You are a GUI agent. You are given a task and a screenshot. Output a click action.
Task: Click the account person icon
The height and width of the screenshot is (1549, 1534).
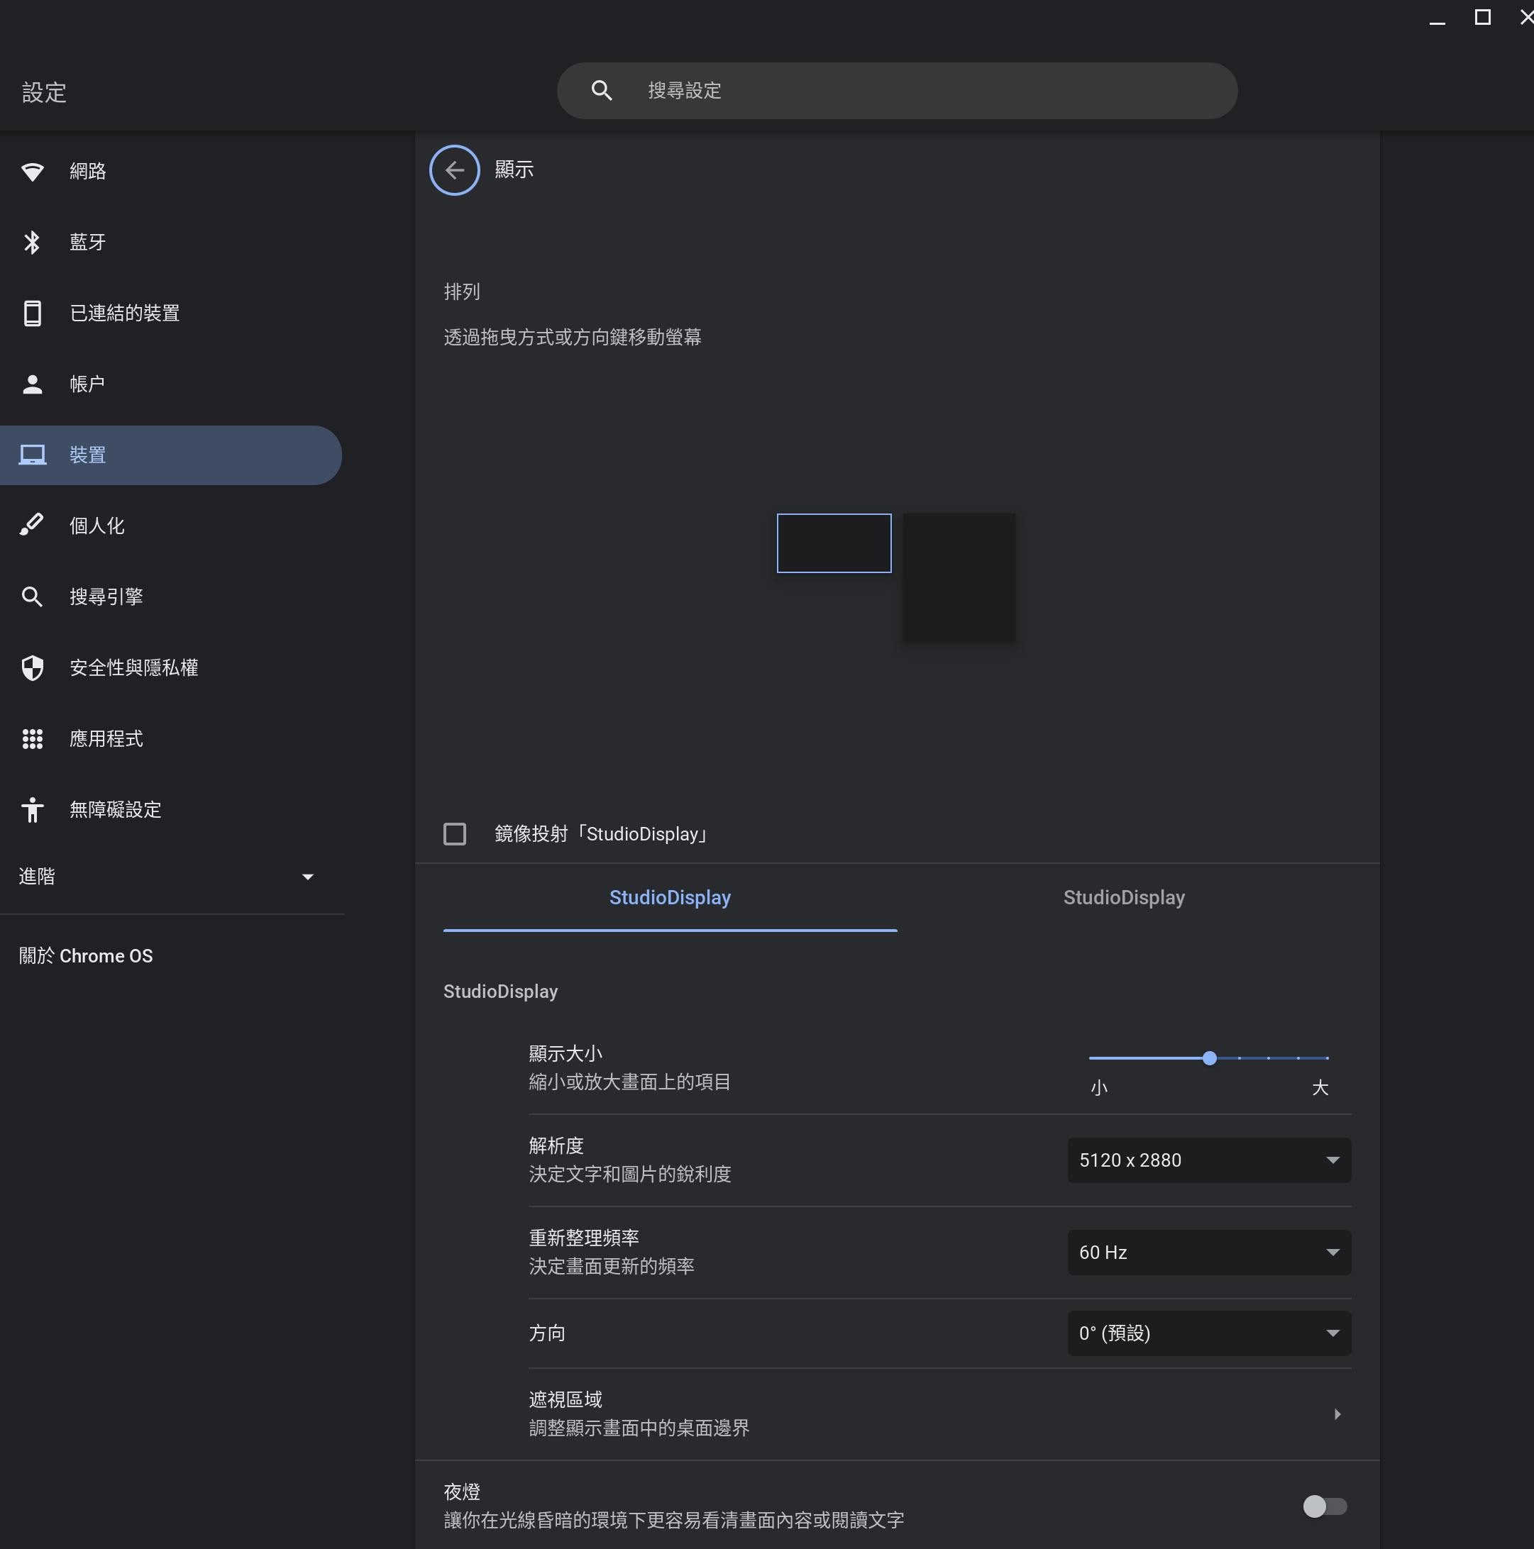click(x=32, y=384)
